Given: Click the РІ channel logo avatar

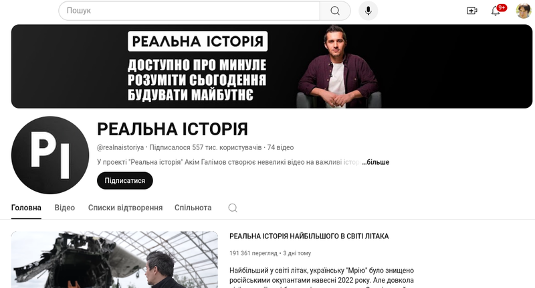Looking at the screenshot, I should [50, 155].
